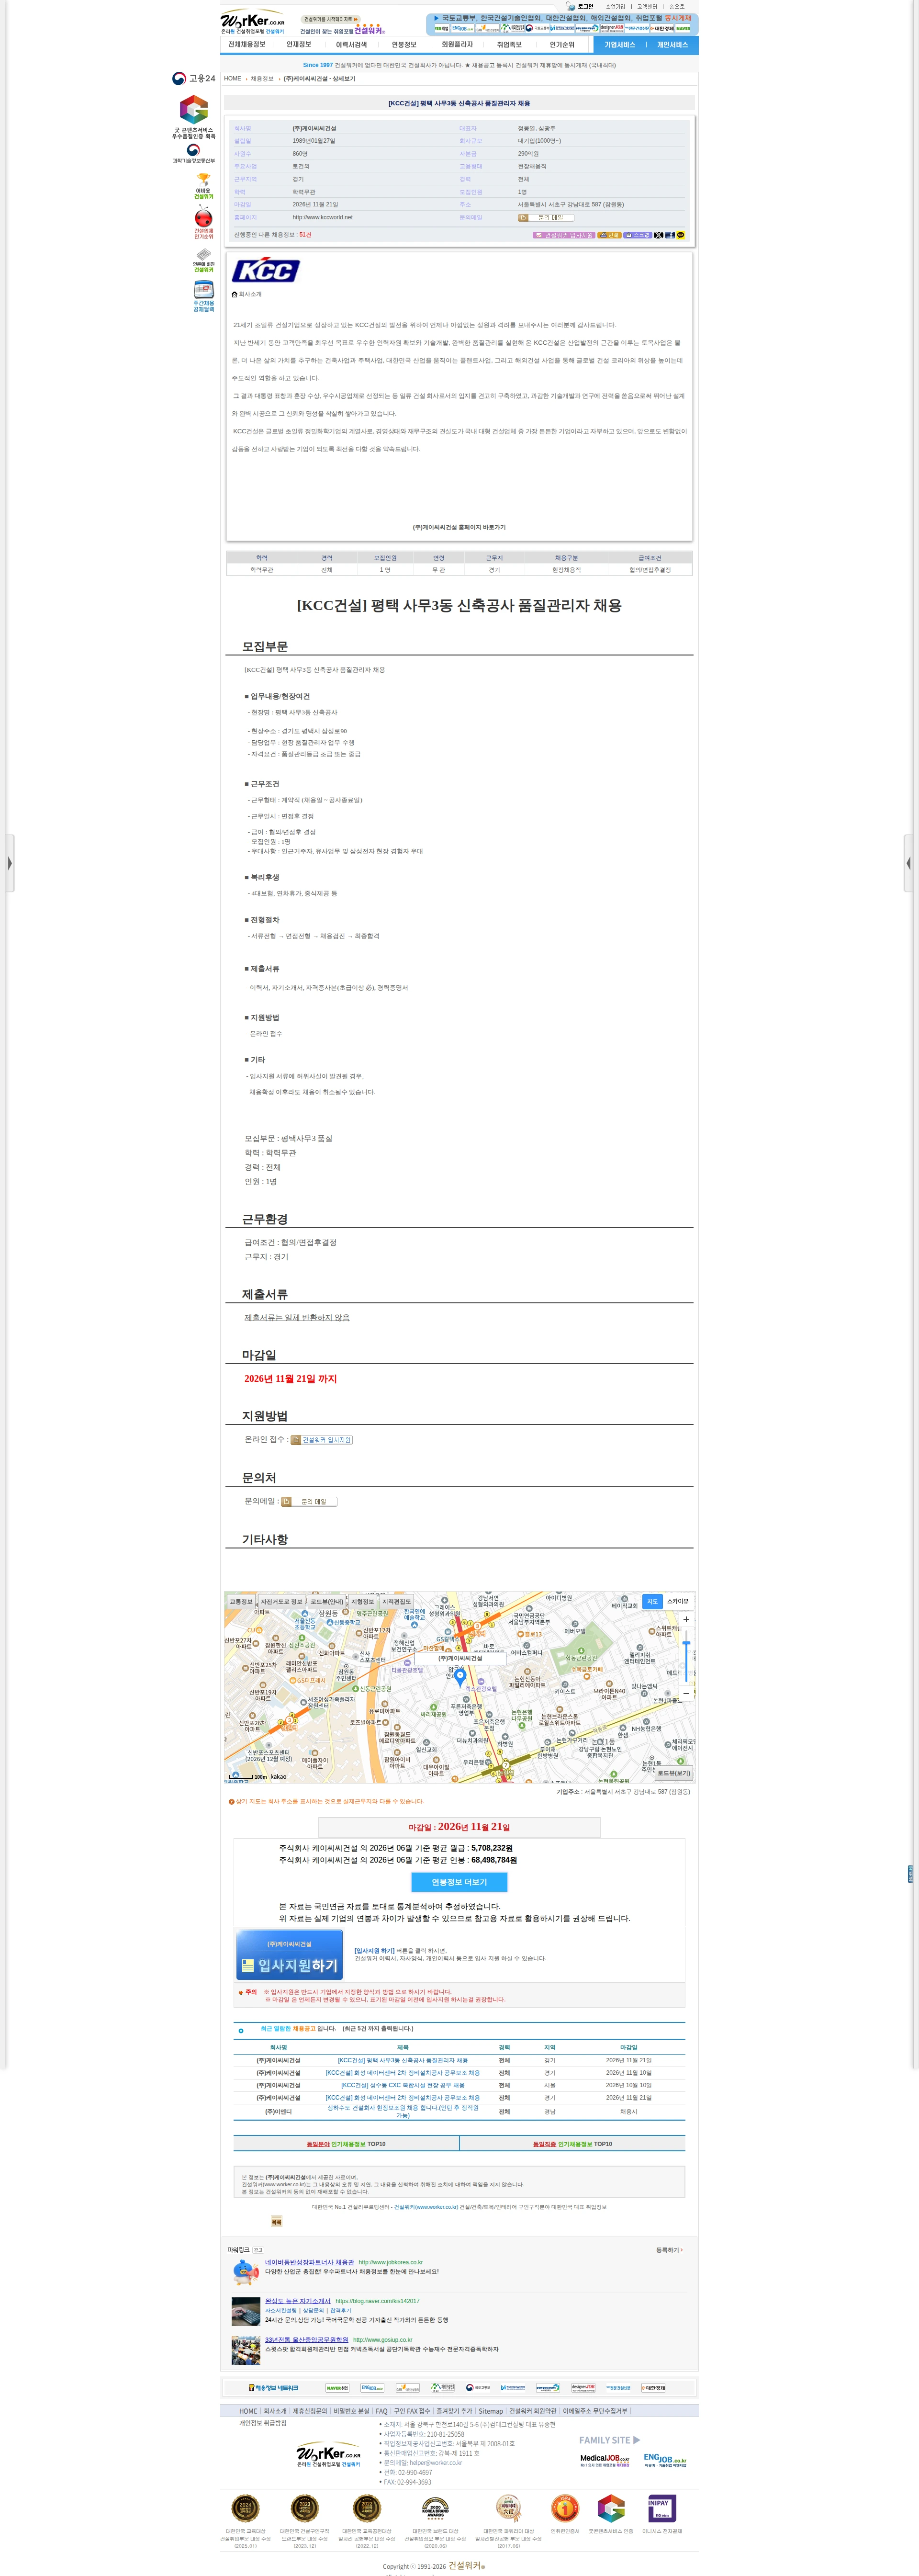Open the 기업서비스 tab

[620, 45]
